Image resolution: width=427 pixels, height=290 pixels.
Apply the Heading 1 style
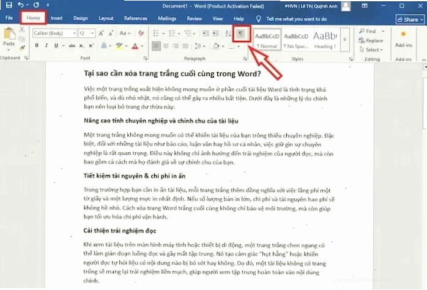point(325,40)
